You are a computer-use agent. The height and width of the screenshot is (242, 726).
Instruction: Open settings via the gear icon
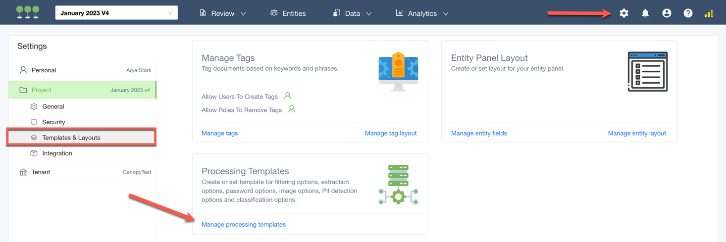pos(624,13)
